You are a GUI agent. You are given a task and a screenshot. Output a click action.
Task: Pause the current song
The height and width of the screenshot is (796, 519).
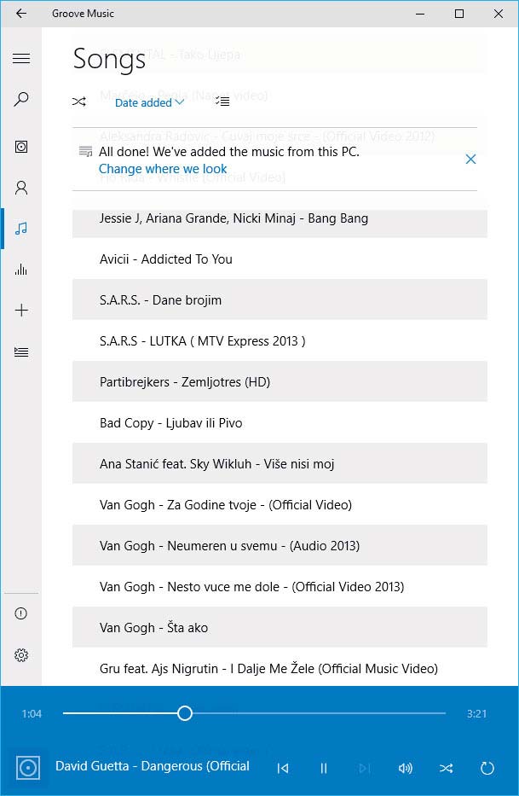pos(323,768)
